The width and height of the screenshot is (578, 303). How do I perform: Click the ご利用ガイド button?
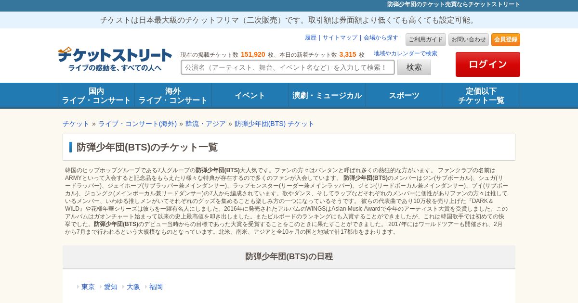click(x=426, y=39)
